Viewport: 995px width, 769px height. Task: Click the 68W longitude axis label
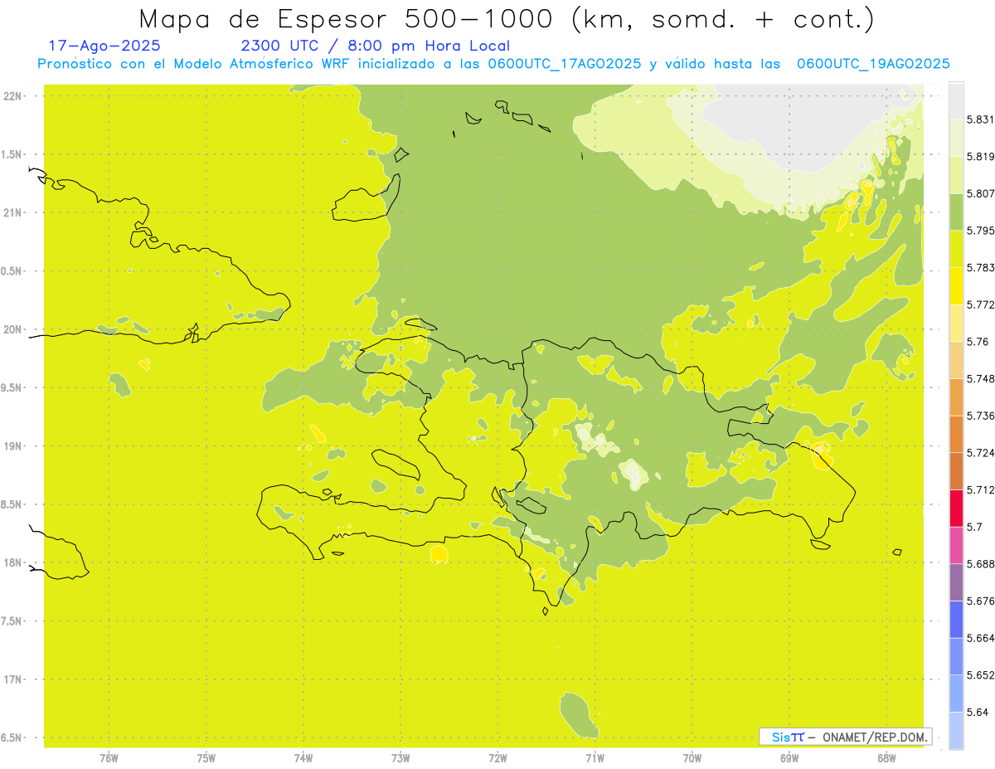(x=886, y=757)
